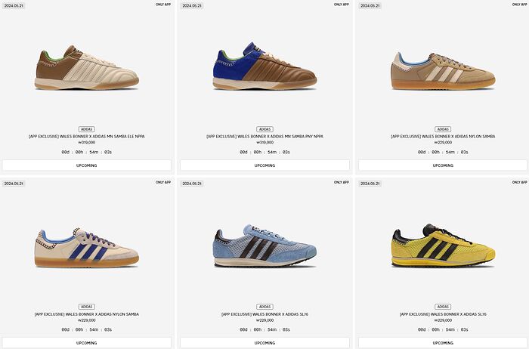Open the Nylon Samba title link for the blue-striped shoe
The image size is (529, 349).
[87, 314]
